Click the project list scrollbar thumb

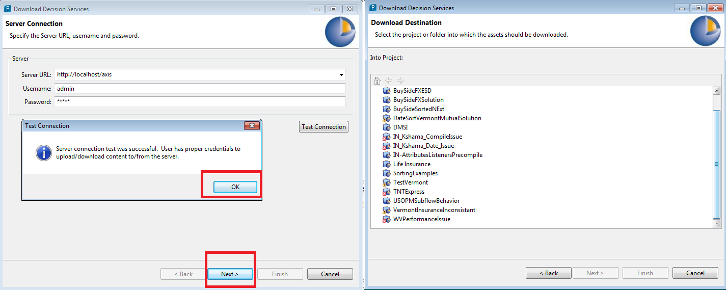pos(716,164)
